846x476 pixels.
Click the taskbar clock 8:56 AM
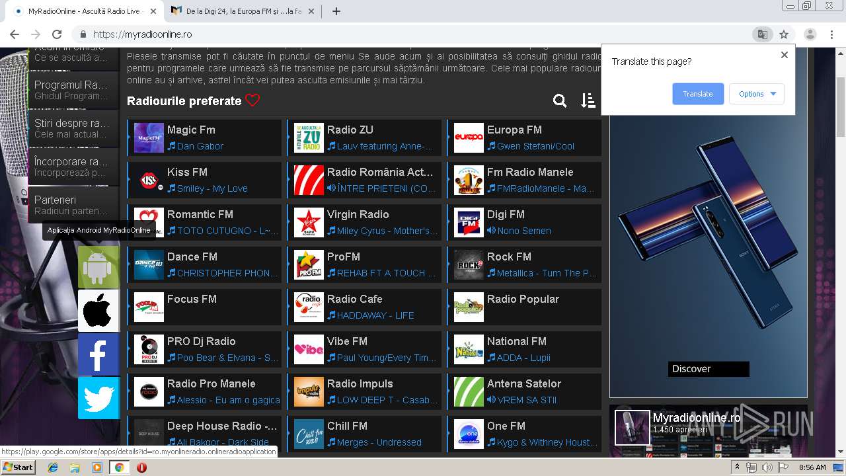pyautogui.click(x=812, y=467)
